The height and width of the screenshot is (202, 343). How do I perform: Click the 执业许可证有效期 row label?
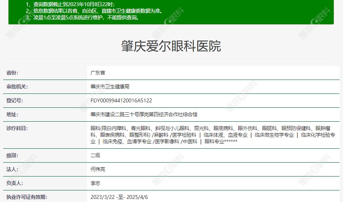coord(27,197)
